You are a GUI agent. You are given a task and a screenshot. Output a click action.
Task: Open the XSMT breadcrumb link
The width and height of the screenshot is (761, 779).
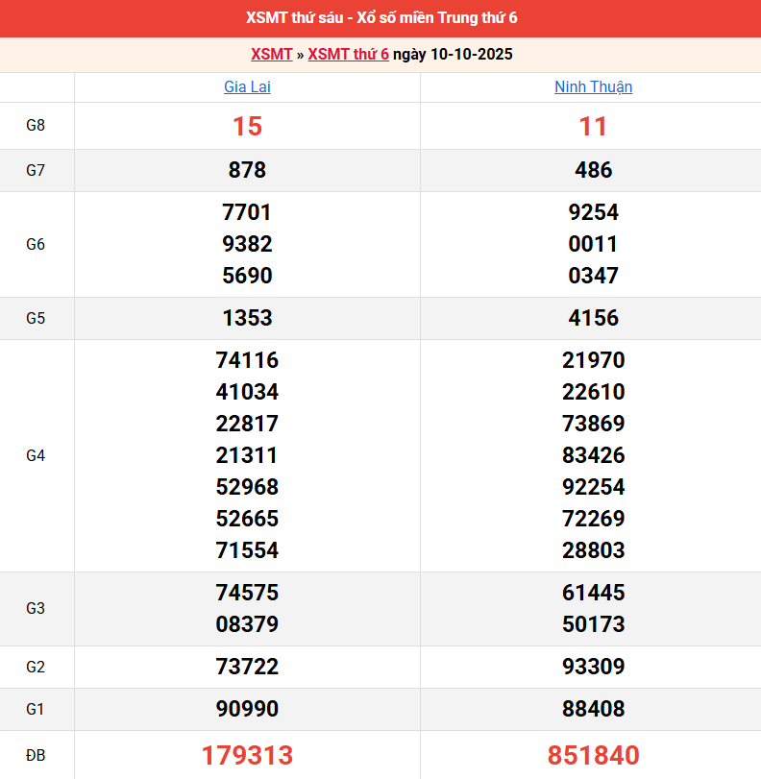[271, 54]
